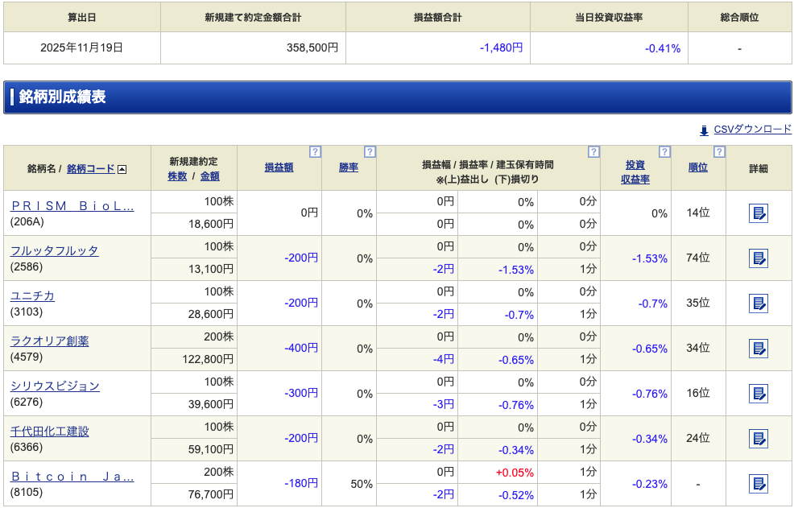Sort by 株数 header link
The image size is (794, 508).
click(x=177, y=176)
